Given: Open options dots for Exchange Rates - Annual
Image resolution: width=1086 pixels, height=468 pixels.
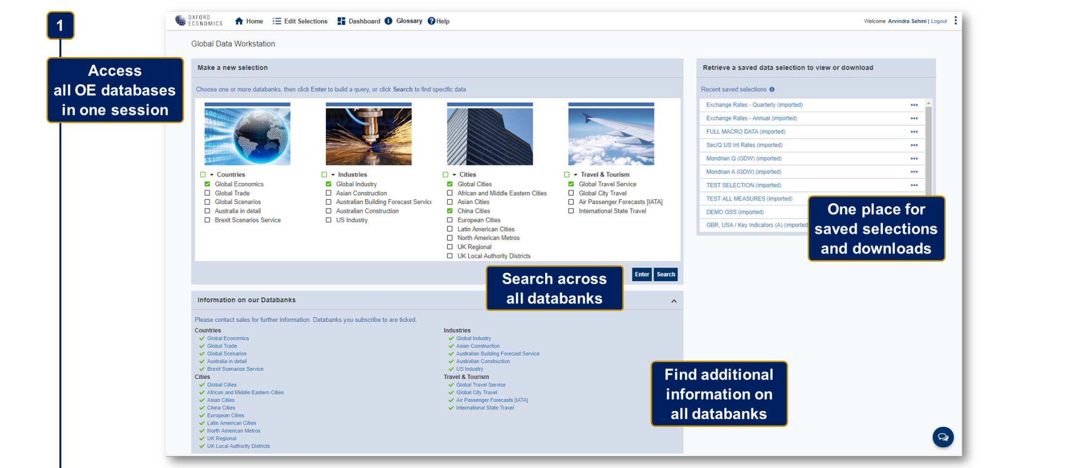Looking at the screenshot, I should (x=914, y=118).
